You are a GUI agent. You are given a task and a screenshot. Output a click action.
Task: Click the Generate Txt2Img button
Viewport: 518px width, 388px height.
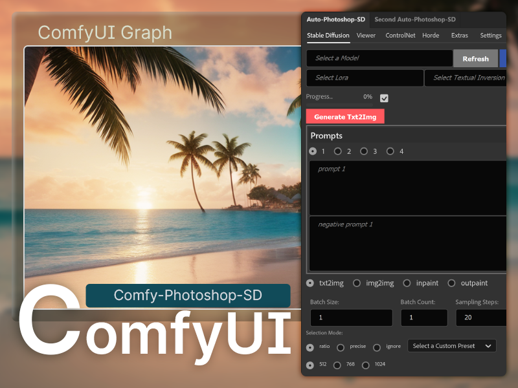[x=345, y=116]
